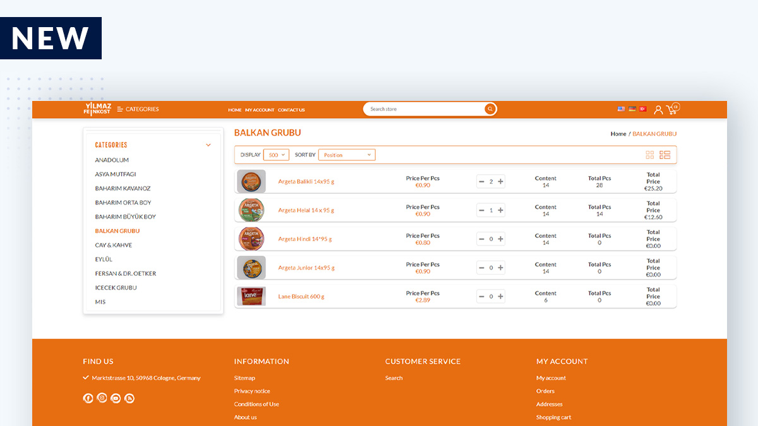Image resolution: width=758 pixels, height=426 pixels.
Task: Click the Argeta Junior product thumbnail
Action: (251, 268)
